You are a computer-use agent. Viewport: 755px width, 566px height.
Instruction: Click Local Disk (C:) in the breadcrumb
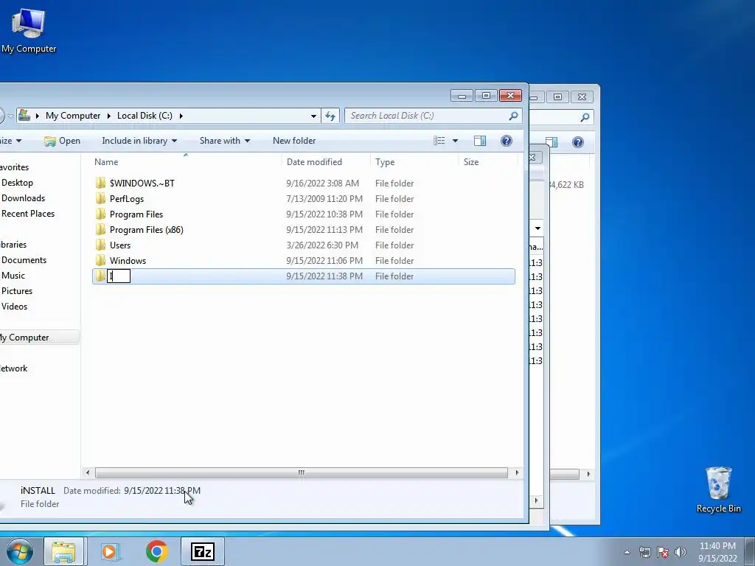[x=145, y=116]
